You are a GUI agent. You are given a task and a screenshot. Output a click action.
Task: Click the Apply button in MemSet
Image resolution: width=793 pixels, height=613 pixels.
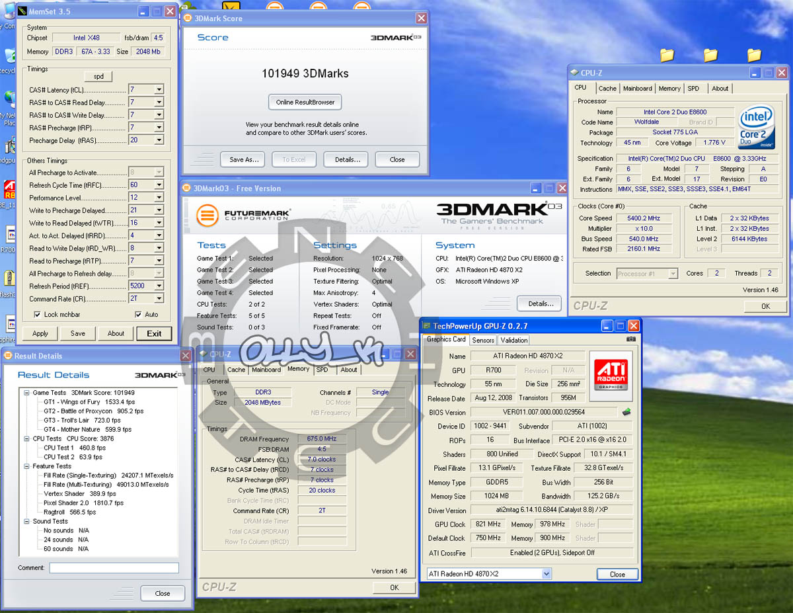pos(40,333)
